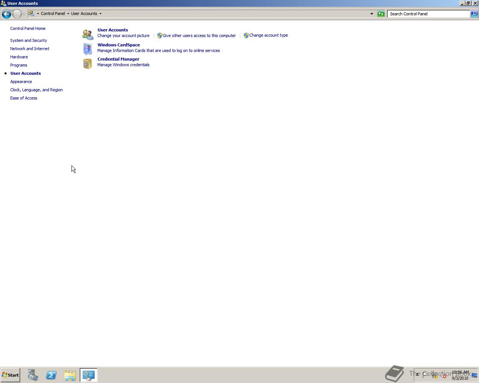Click shield icon beside Change account type

pyautogui.click(x=246, y=36)
